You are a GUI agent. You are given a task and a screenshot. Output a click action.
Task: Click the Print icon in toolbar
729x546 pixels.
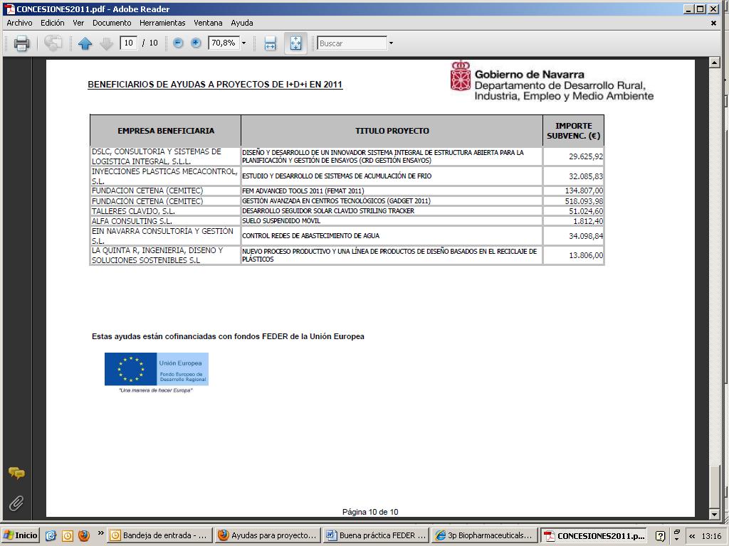coord(21,43)
